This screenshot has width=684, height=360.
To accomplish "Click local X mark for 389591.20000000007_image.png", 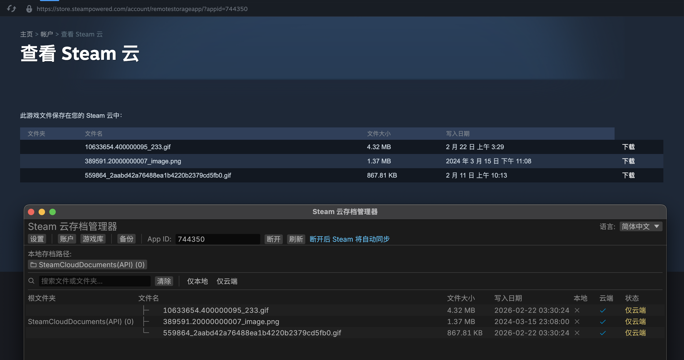I will coord(577,322).
